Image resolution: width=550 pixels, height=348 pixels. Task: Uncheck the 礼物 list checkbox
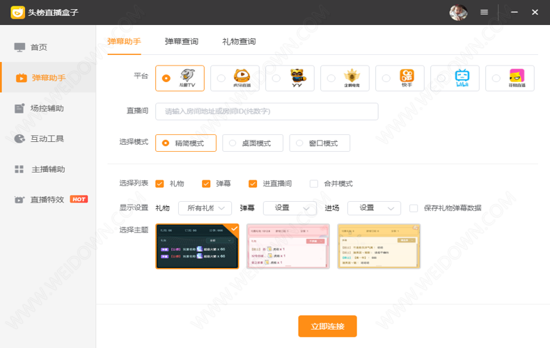160,184
